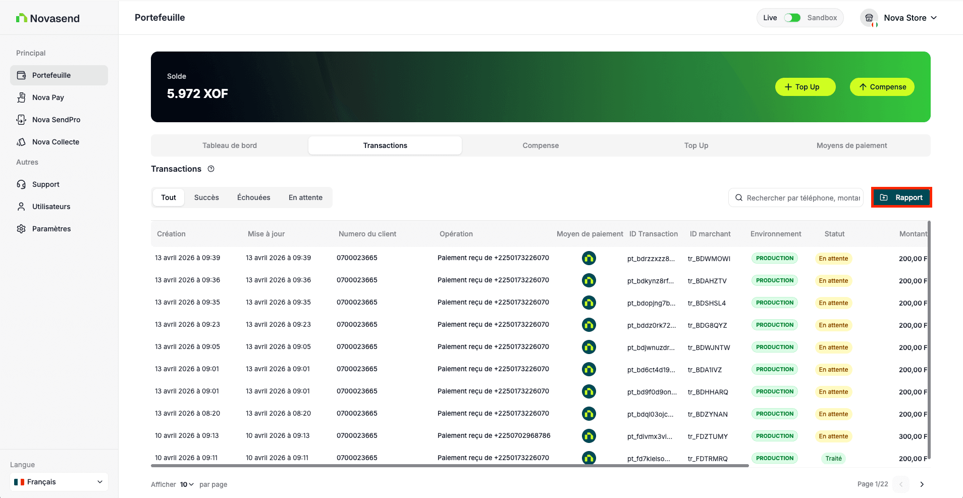Click Mise à jour column header
Image resolution: width=963 pixels, height=498 pixels.
[x=266, y=234]
